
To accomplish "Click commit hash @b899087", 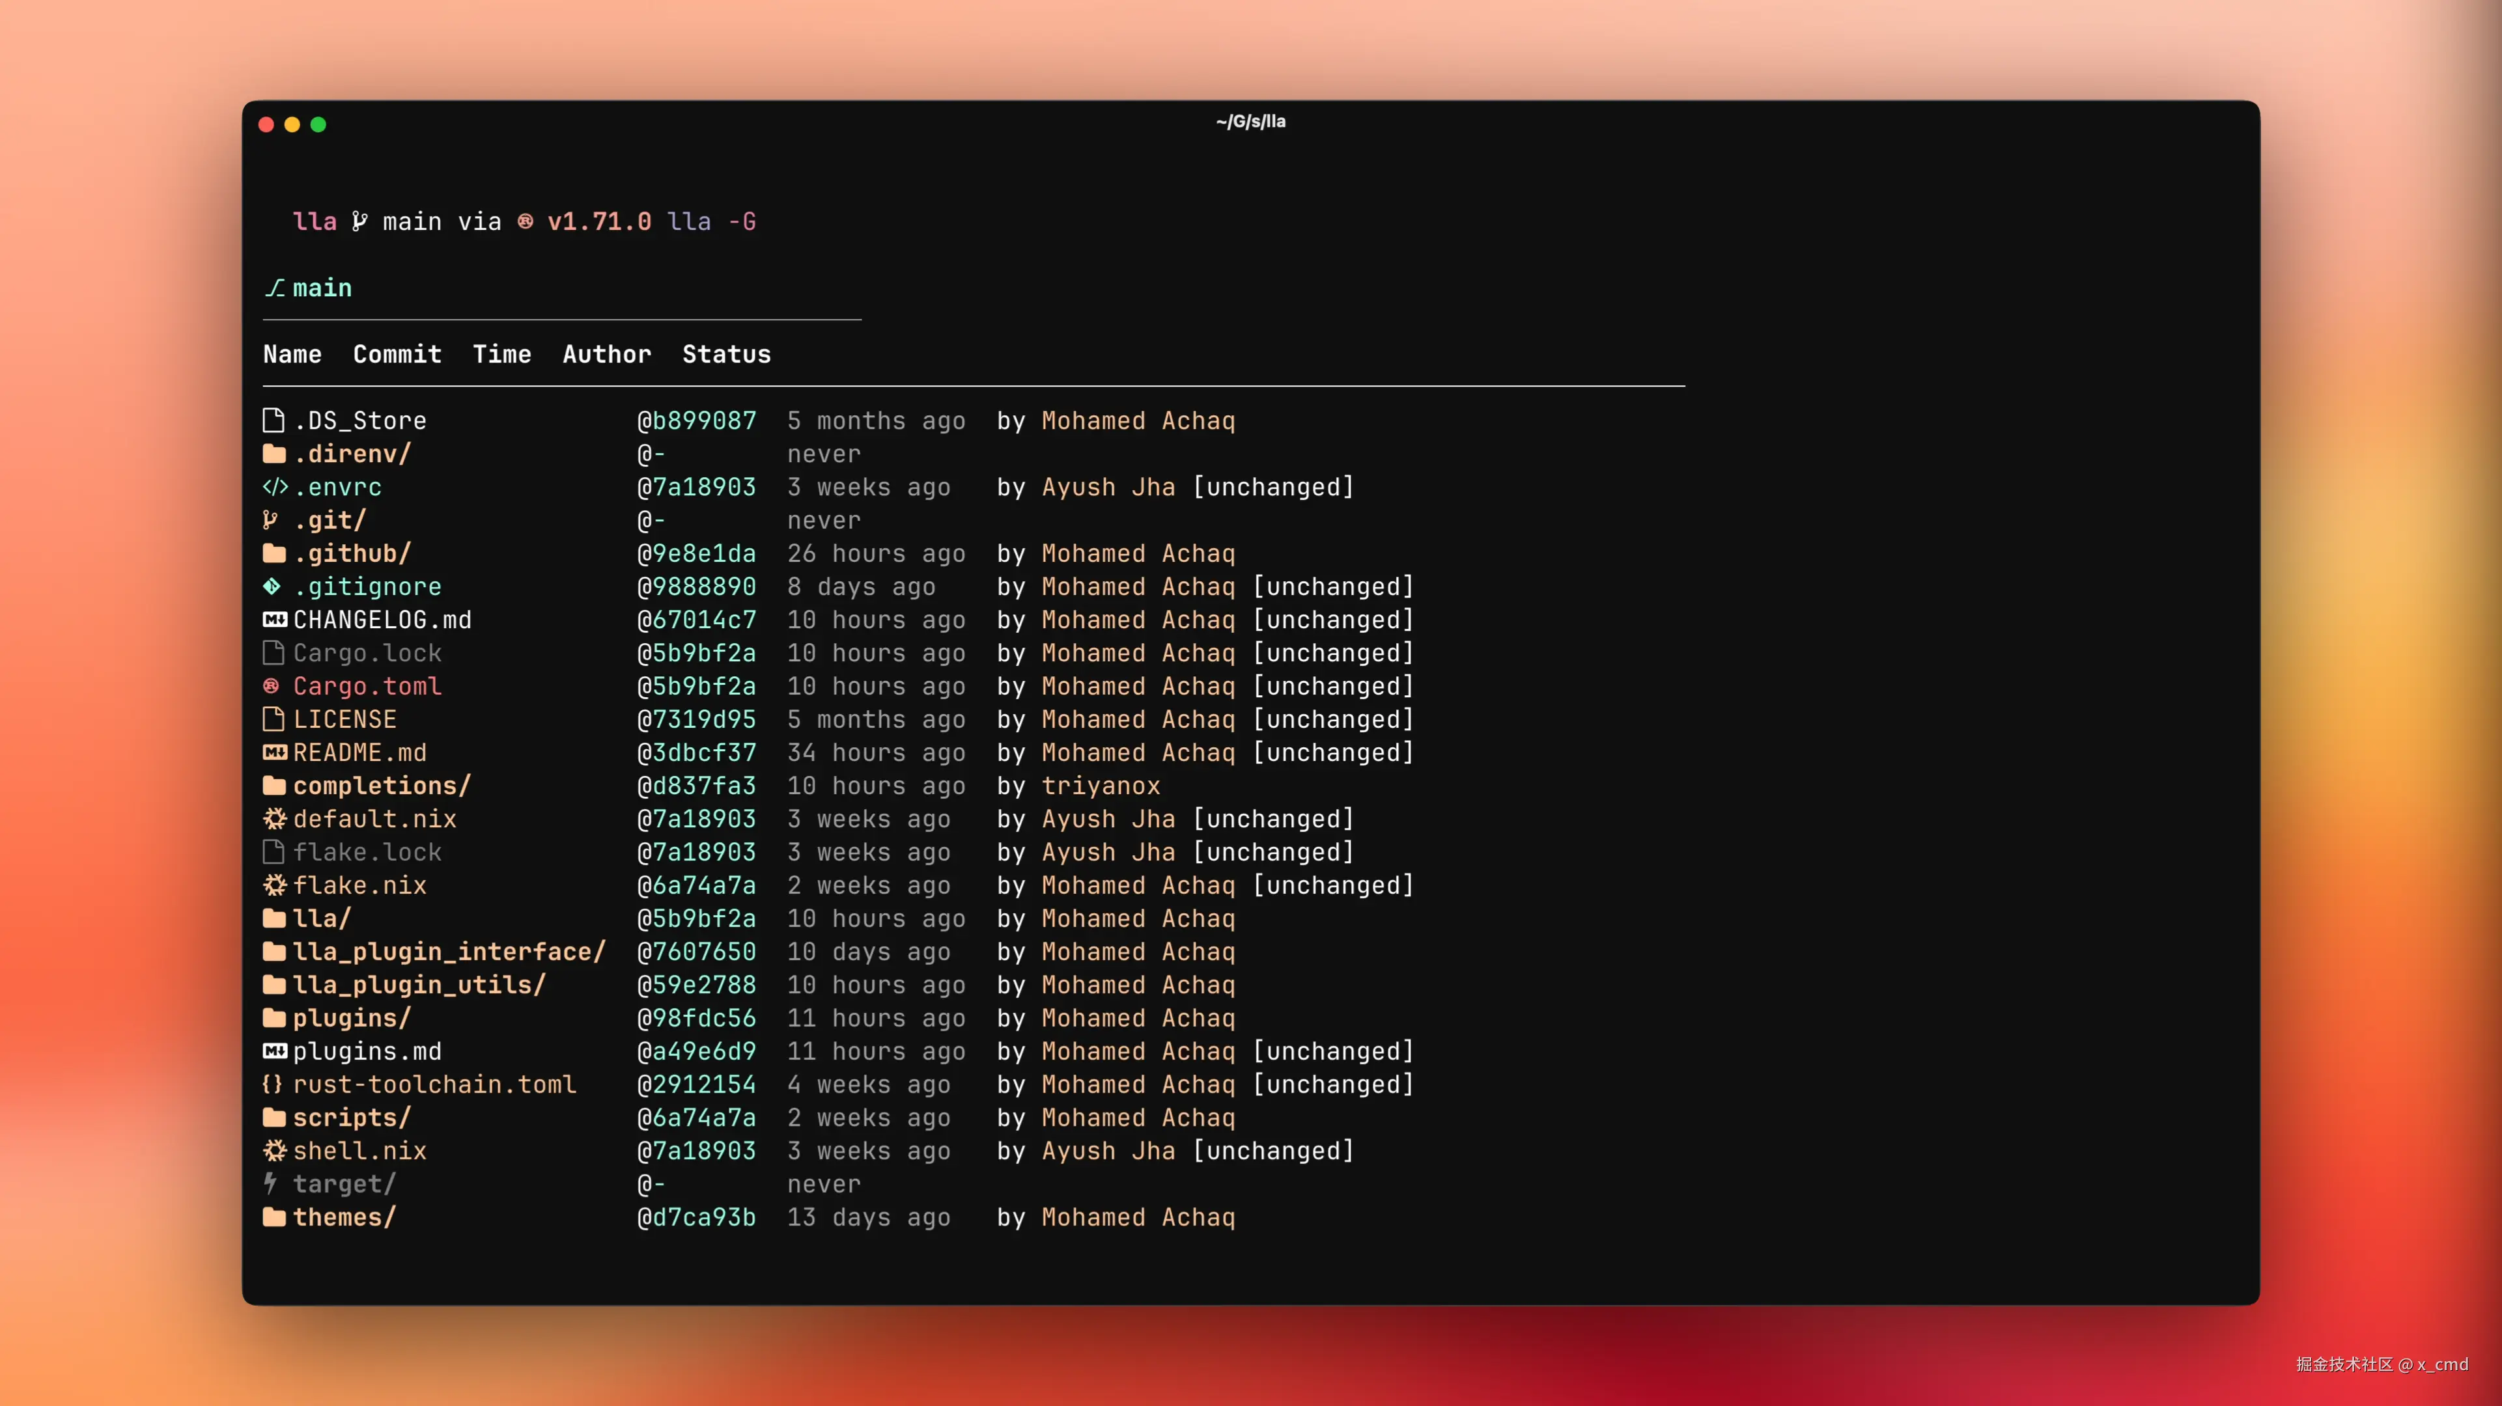I will point(696,420).
